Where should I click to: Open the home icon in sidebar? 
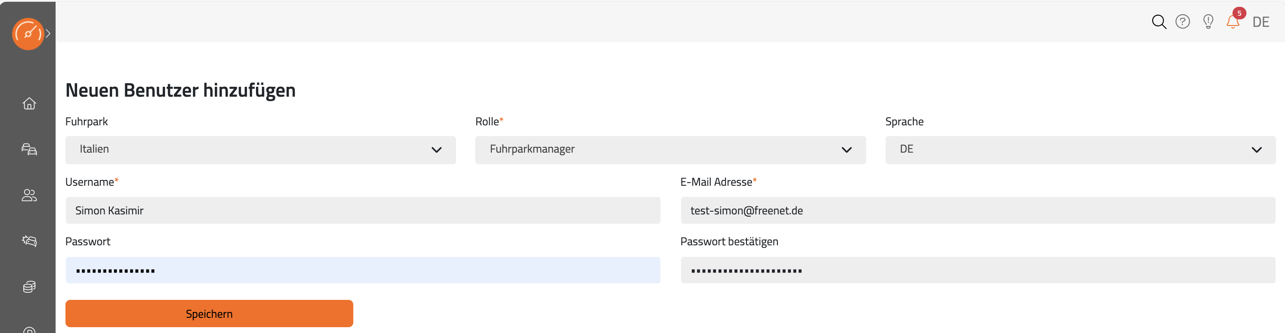tap(29, 103)
